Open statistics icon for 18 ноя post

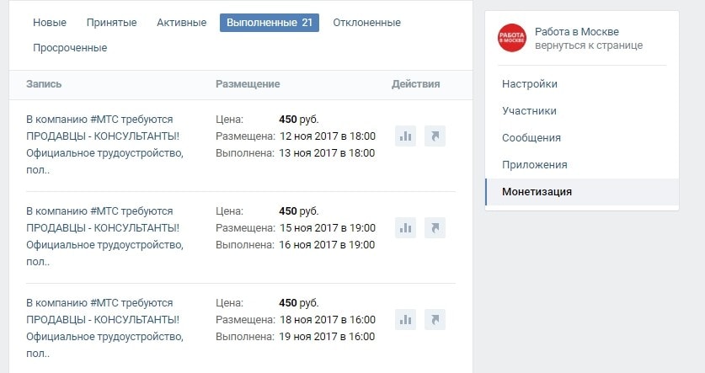[x=405, y=319]
